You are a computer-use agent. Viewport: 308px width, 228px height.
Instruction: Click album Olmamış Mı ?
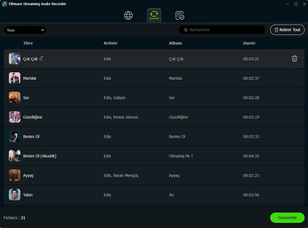tap(181, 156)
